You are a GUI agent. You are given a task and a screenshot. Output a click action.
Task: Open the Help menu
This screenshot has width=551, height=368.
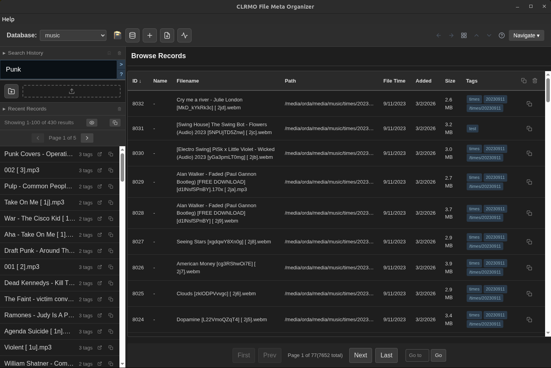[8, 19]
